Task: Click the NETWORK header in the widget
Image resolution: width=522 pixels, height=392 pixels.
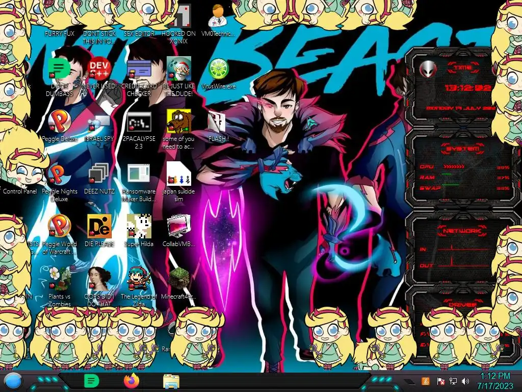Action: point(462,231)
